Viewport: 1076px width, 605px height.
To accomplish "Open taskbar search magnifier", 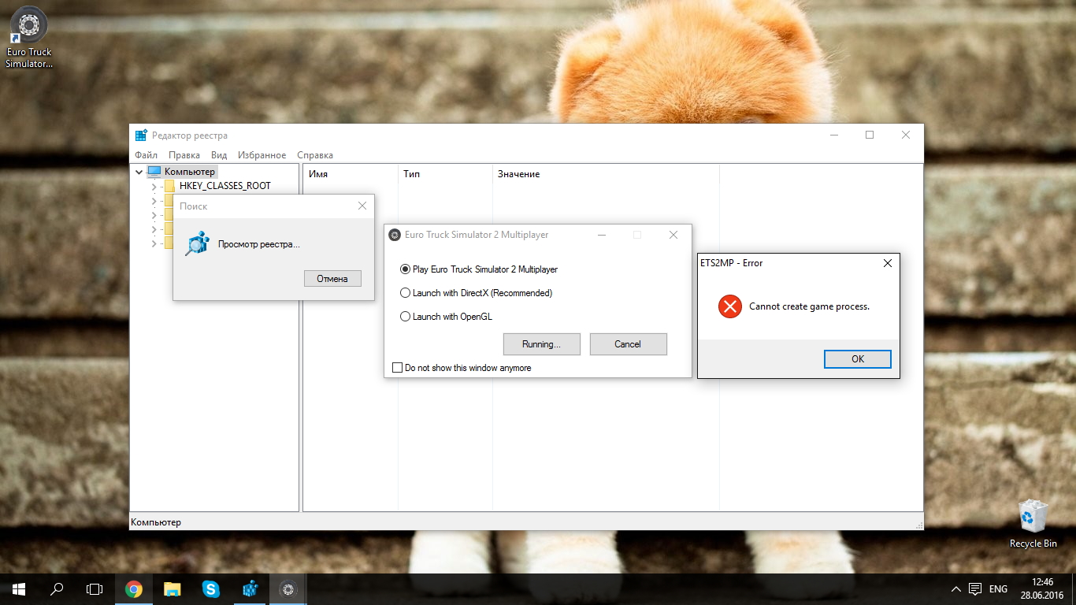I will pyautogui.click(x=57, y=588).
